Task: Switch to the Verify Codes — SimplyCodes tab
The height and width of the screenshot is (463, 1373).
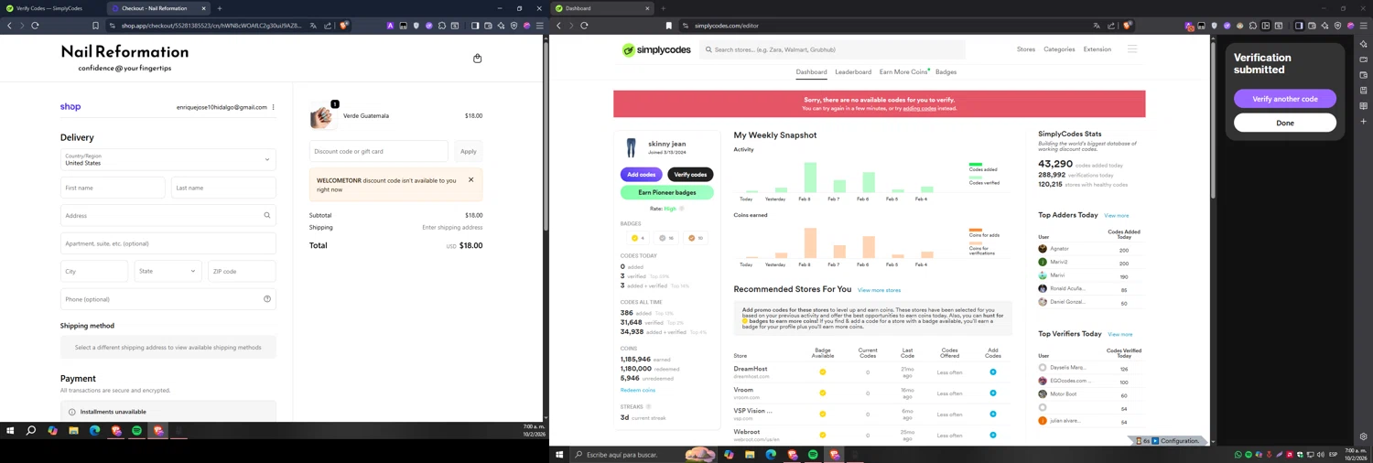Action: click(x=50, y=8)
